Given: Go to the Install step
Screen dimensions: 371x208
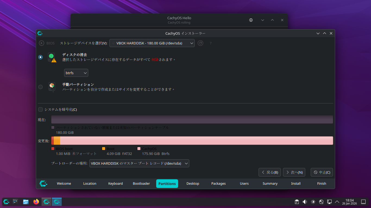Looking at the screenshot, I should pos(296,184).
